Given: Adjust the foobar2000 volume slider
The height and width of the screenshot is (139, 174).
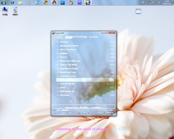Looking at the screenshot, I should click(x=110, y=113).
